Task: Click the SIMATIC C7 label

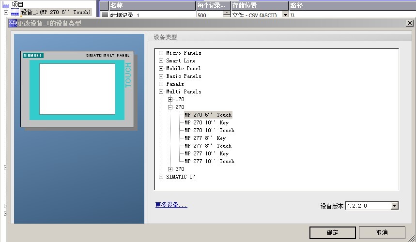Action: (x=181, y=177)
